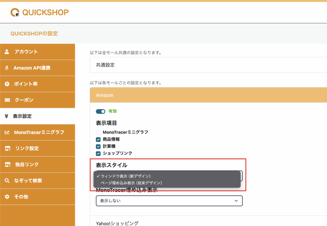The image size is (327, 226).
Task: Click the store icon beside 独自リンク
Action: (x=8, y=164)
